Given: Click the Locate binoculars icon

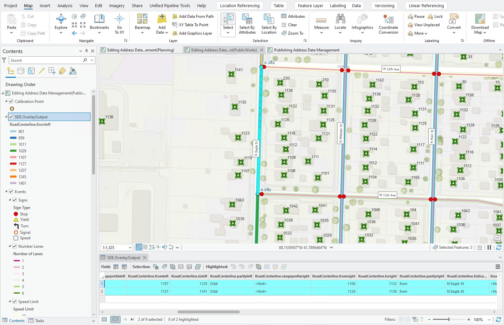Looking at the screenshot, I should (x=340, y=19).
